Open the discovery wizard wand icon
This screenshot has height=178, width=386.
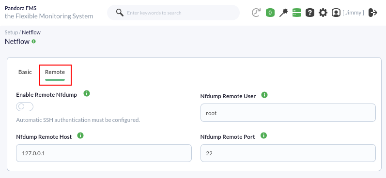click(284, 13)
